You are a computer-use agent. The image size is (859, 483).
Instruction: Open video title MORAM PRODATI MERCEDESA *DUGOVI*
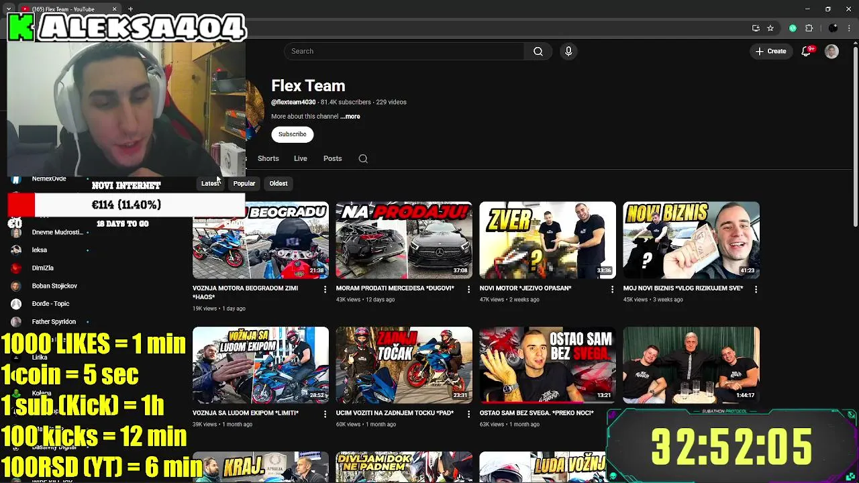395,288
